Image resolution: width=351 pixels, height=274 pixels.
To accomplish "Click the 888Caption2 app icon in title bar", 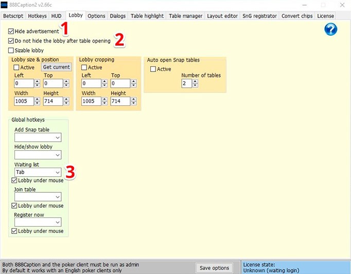I will [5, 5].
